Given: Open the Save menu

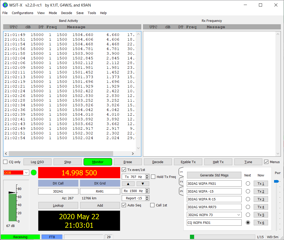Looking at the screenshot, I should (x=80, y=13).
